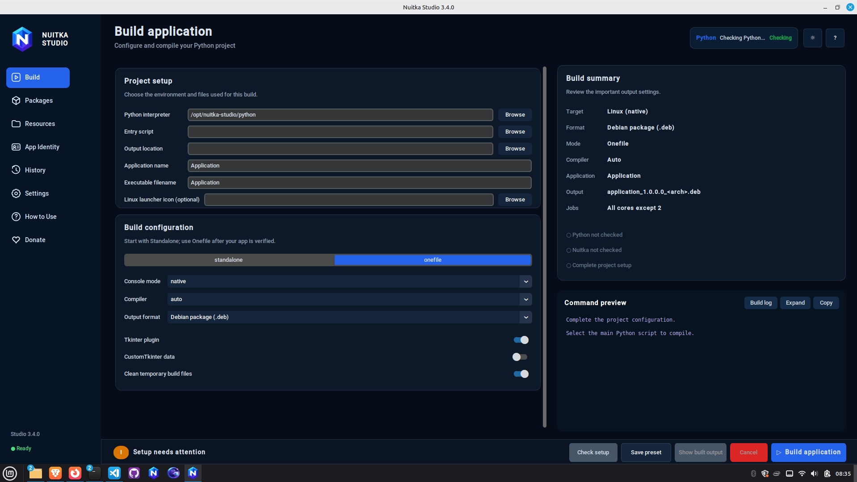Open the security shield tray icon

tap(765, 474)
